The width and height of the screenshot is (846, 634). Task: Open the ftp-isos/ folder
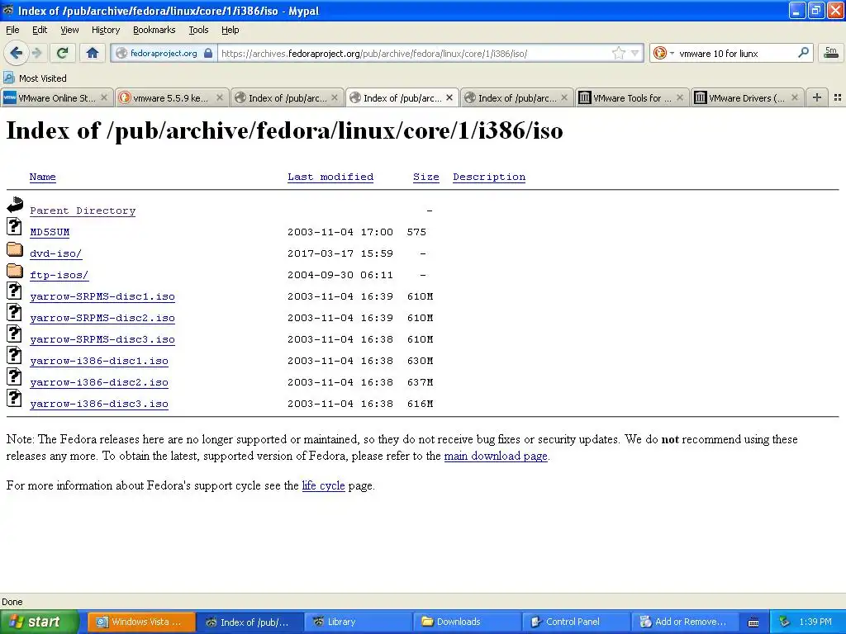pyautogui.click(x=59, y=275)
